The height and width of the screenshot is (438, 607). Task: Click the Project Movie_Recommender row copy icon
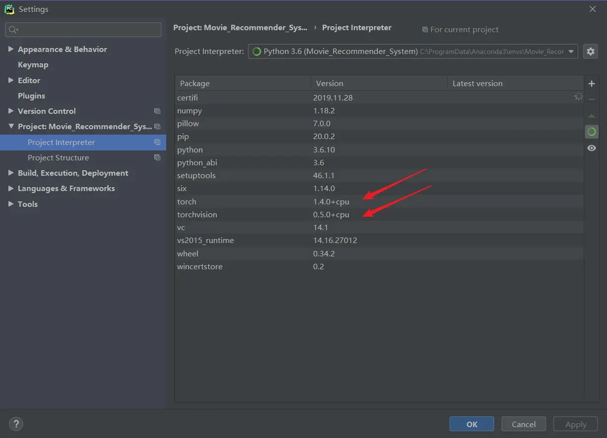tap(157, 127)
